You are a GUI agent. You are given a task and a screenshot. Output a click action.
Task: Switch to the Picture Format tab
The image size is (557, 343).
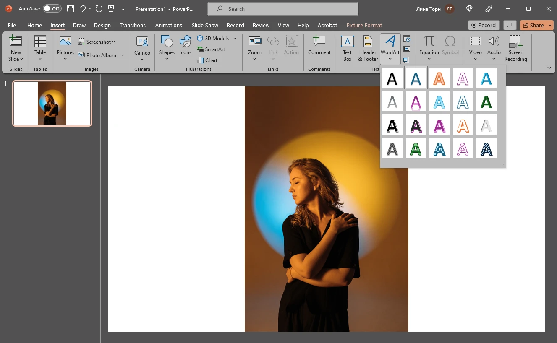coord(363,25)
